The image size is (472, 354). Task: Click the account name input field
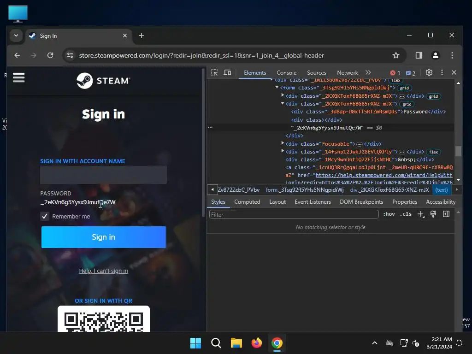tap(103, 175)
